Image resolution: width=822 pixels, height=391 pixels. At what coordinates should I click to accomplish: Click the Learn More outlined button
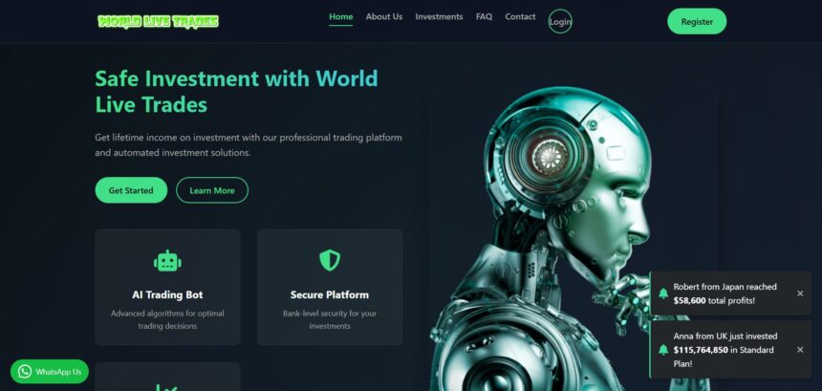(x=212, y=190)
